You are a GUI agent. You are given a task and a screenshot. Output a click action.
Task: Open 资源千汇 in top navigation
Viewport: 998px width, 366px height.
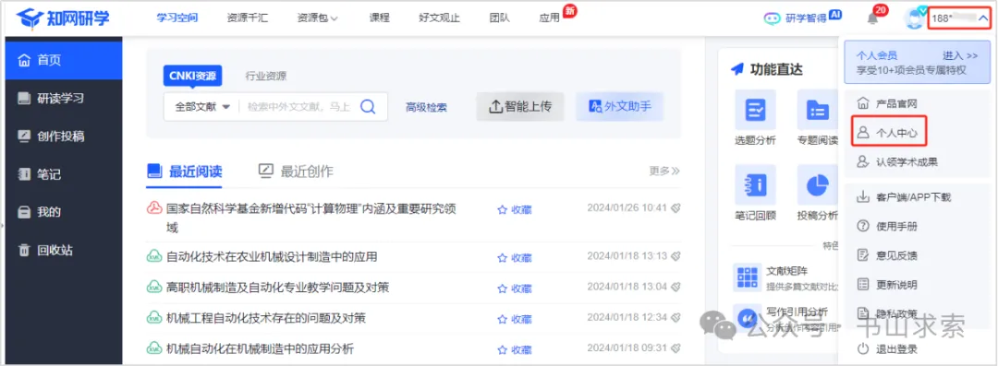pos(247,18)
